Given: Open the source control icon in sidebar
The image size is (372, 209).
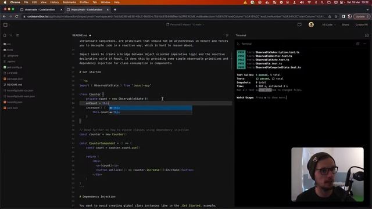Looking at the screenshot, I should 17,35.
